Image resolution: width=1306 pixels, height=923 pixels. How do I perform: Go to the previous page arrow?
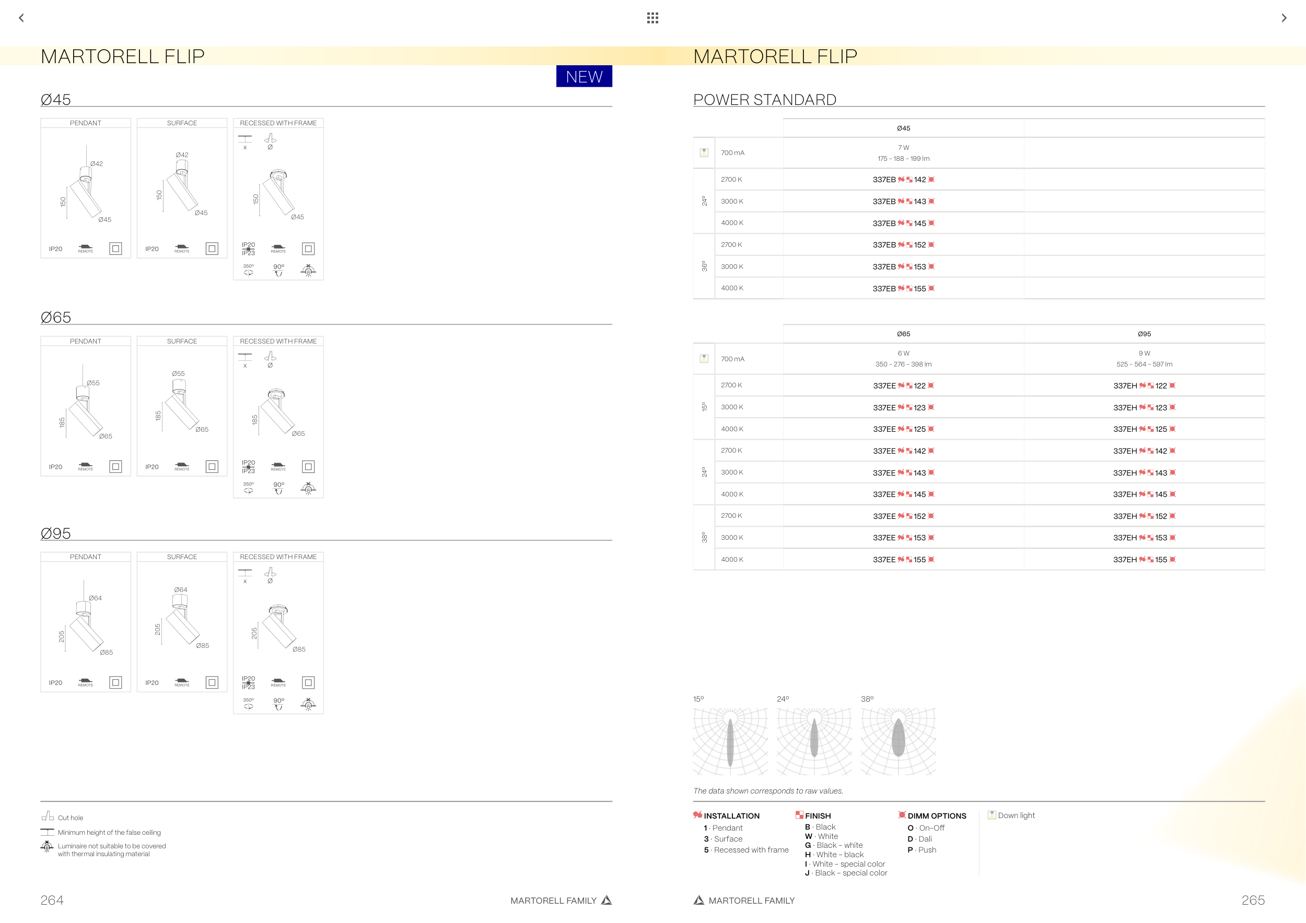pyautogui.click(x=21, y=18)
